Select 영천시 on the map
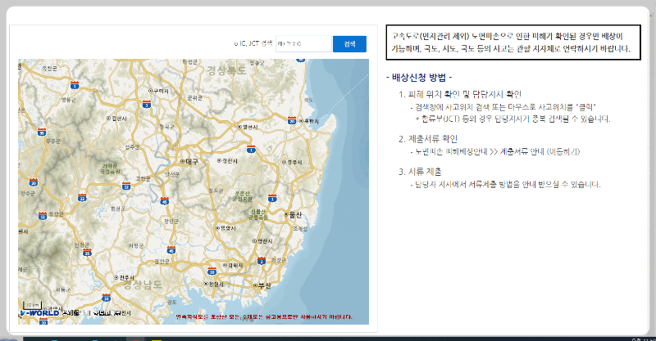The image size is (656, 341). point(248,127)
